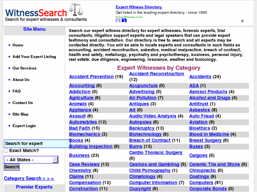Open Our Services menu item
The width and height of the screenshot is (257, 192).
(x=24, y=68)
